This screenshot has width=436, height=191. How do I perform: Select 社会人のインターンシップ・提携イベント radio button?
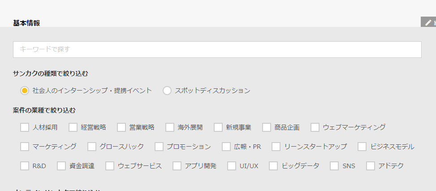coord(25,91)
